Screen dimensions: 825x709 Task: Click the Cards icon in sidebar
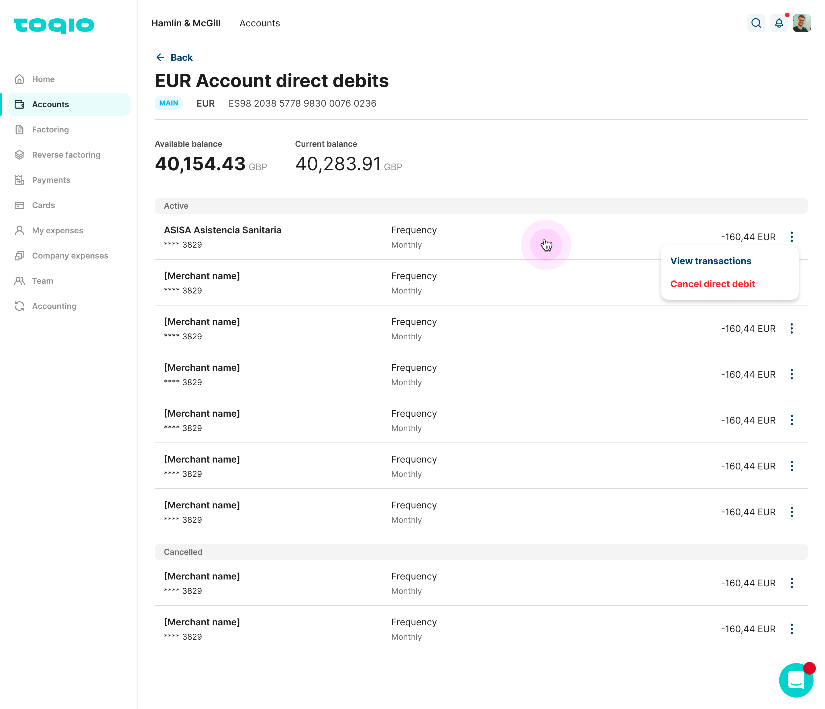point(19,205)
